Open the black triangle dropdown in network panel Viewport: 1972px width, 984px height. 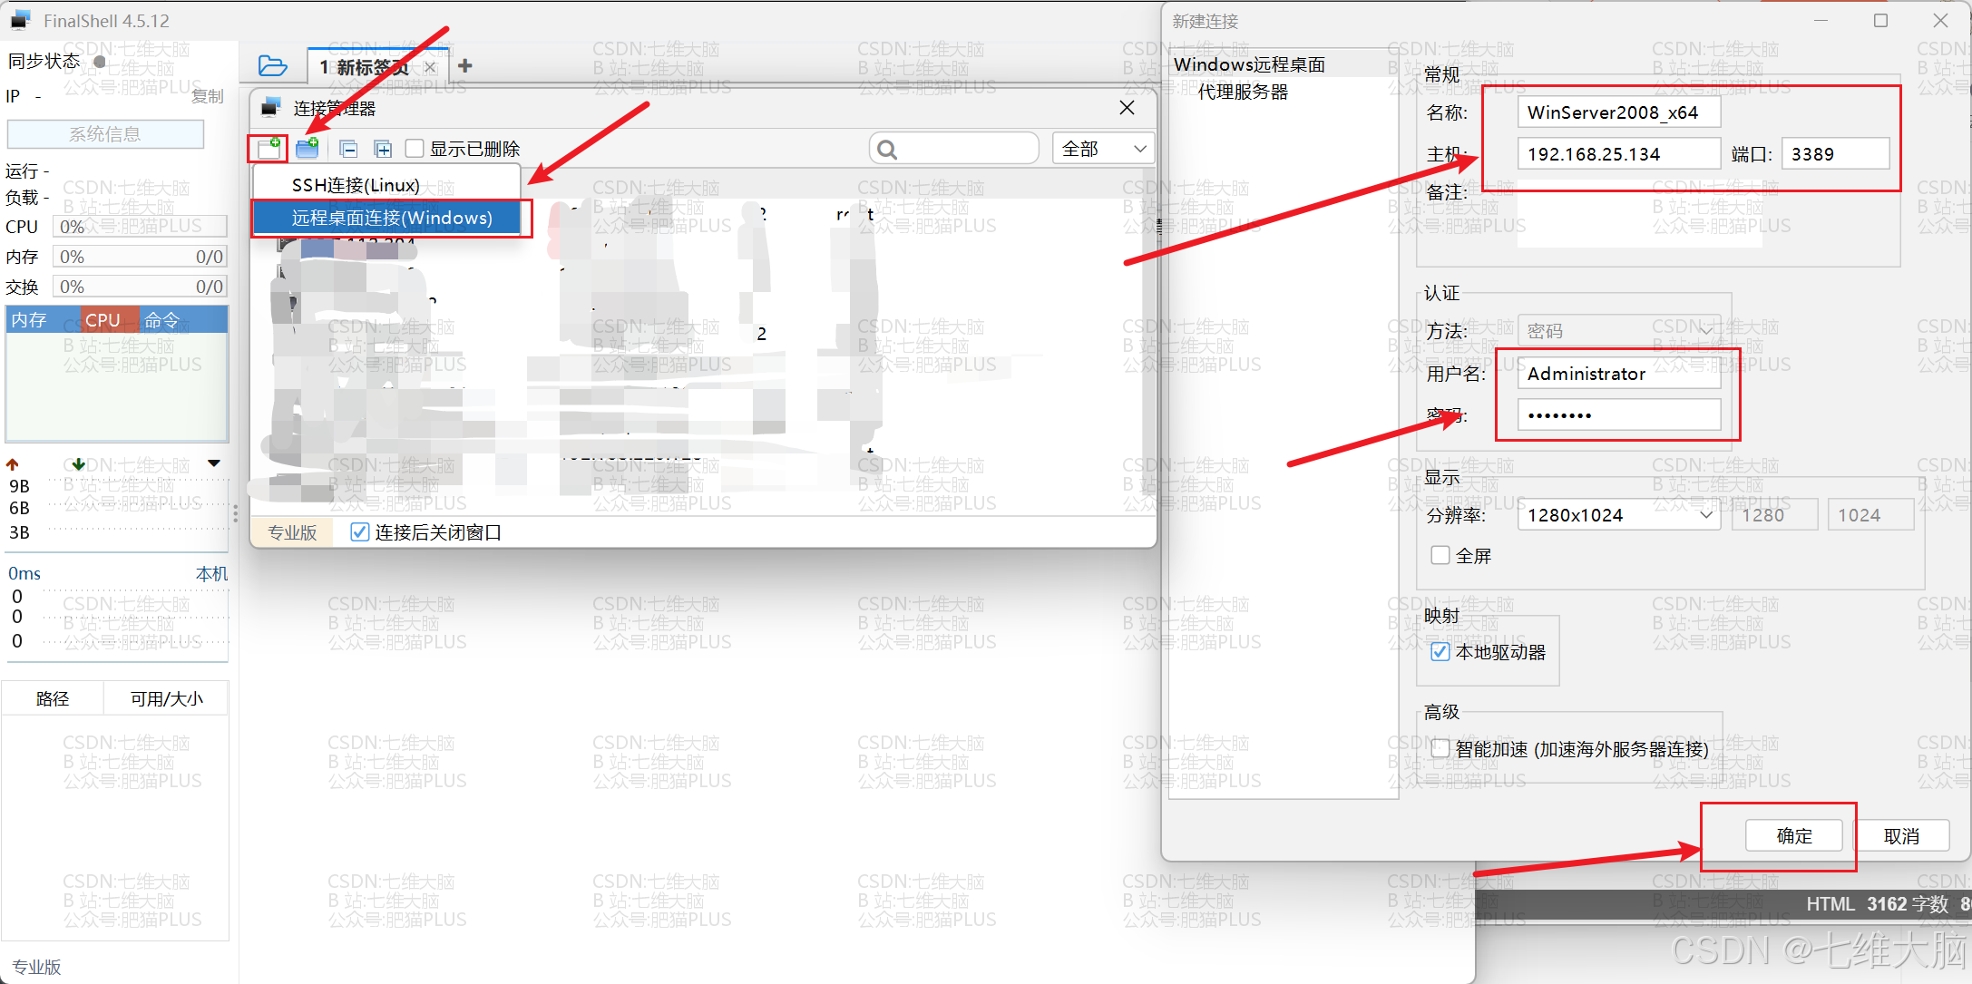(214, 463)
